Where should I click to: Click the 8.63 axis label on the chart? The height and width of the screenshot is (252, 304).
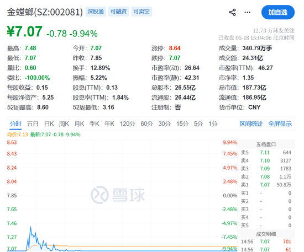[x=12, y=142]
